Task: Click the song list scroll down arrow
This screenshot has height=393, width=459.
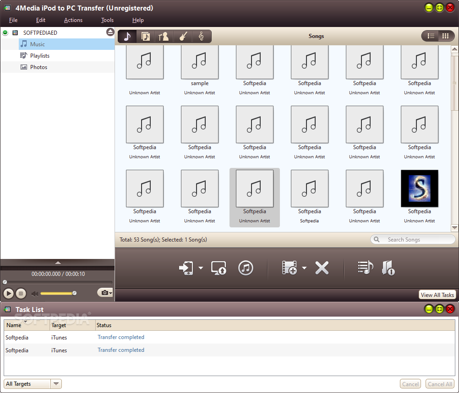Action: (454, 227)
